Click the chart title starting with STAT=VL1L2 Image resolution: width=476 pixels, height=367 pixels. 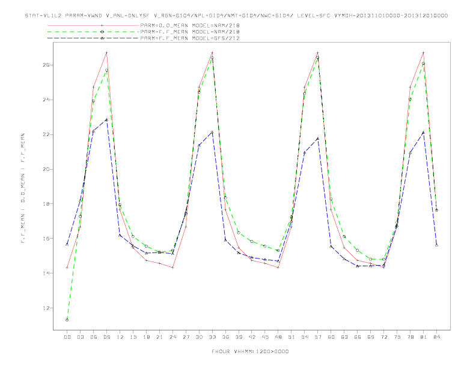[236, 16]
